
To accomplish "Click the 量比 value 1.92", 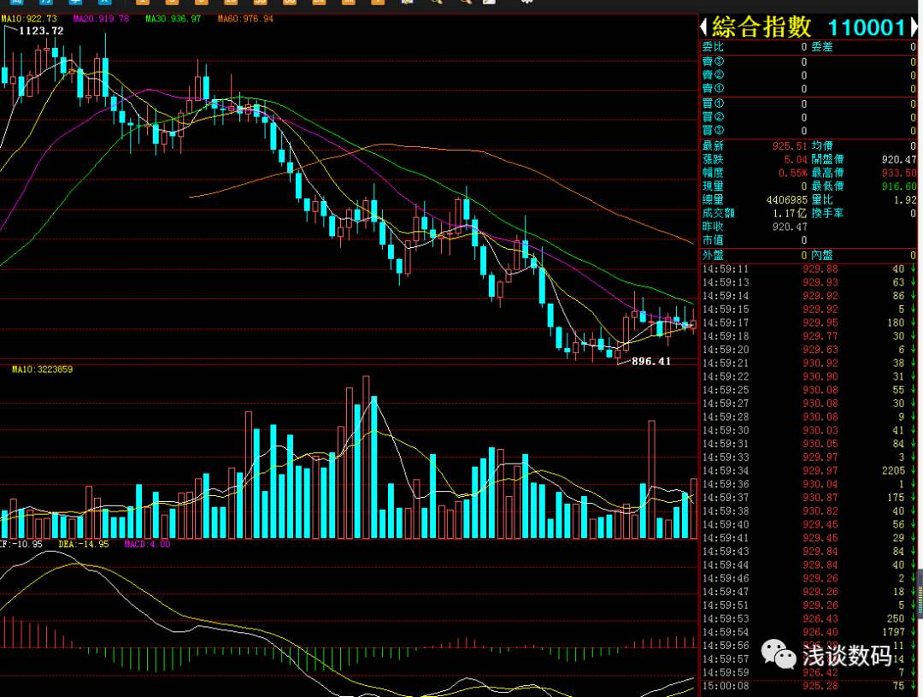I will [x=905, y=200].
